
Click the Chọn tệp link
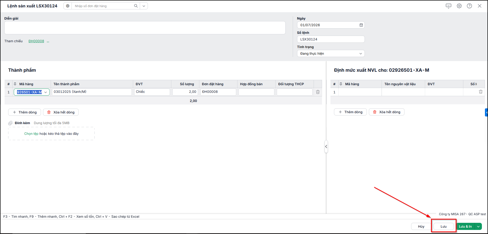point(31,134)
